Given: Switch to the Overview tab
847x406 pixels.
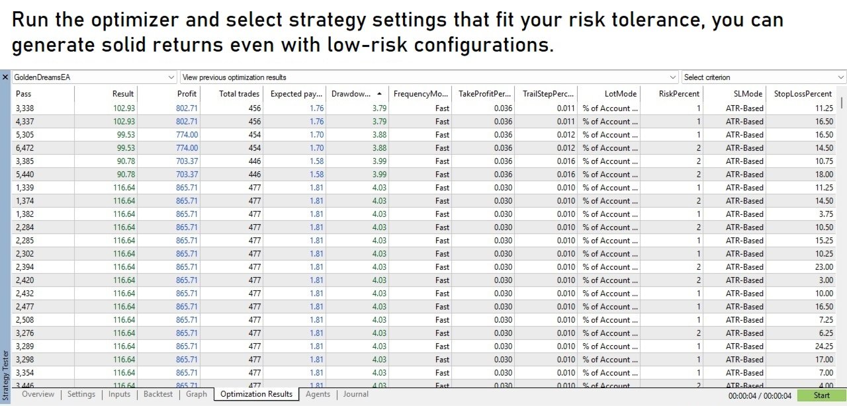Looking at the screenshot, I should click(x=38, y=394).
